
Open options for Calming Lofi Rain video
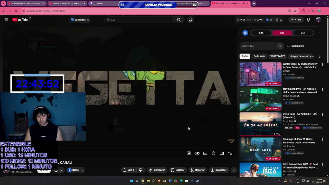(x=322, y=140)
